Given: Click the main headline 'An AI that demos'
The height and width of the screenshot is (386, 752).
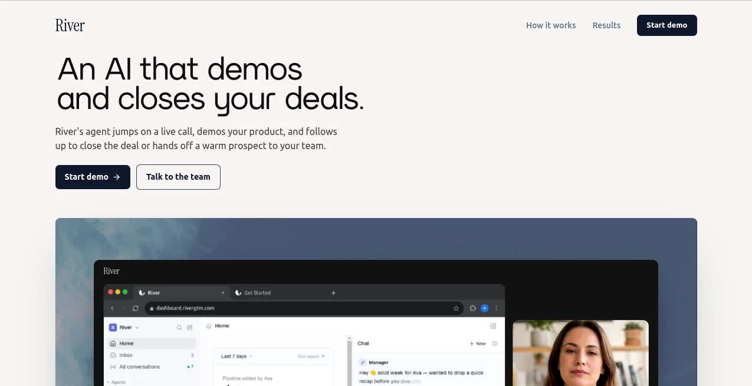Looking at the screenshot, I should (180, 69).
